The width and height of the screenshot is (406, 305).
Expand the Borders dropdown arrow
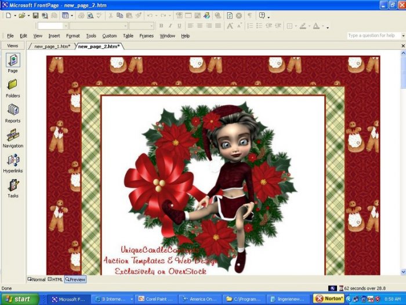click(x=296, y=26)
